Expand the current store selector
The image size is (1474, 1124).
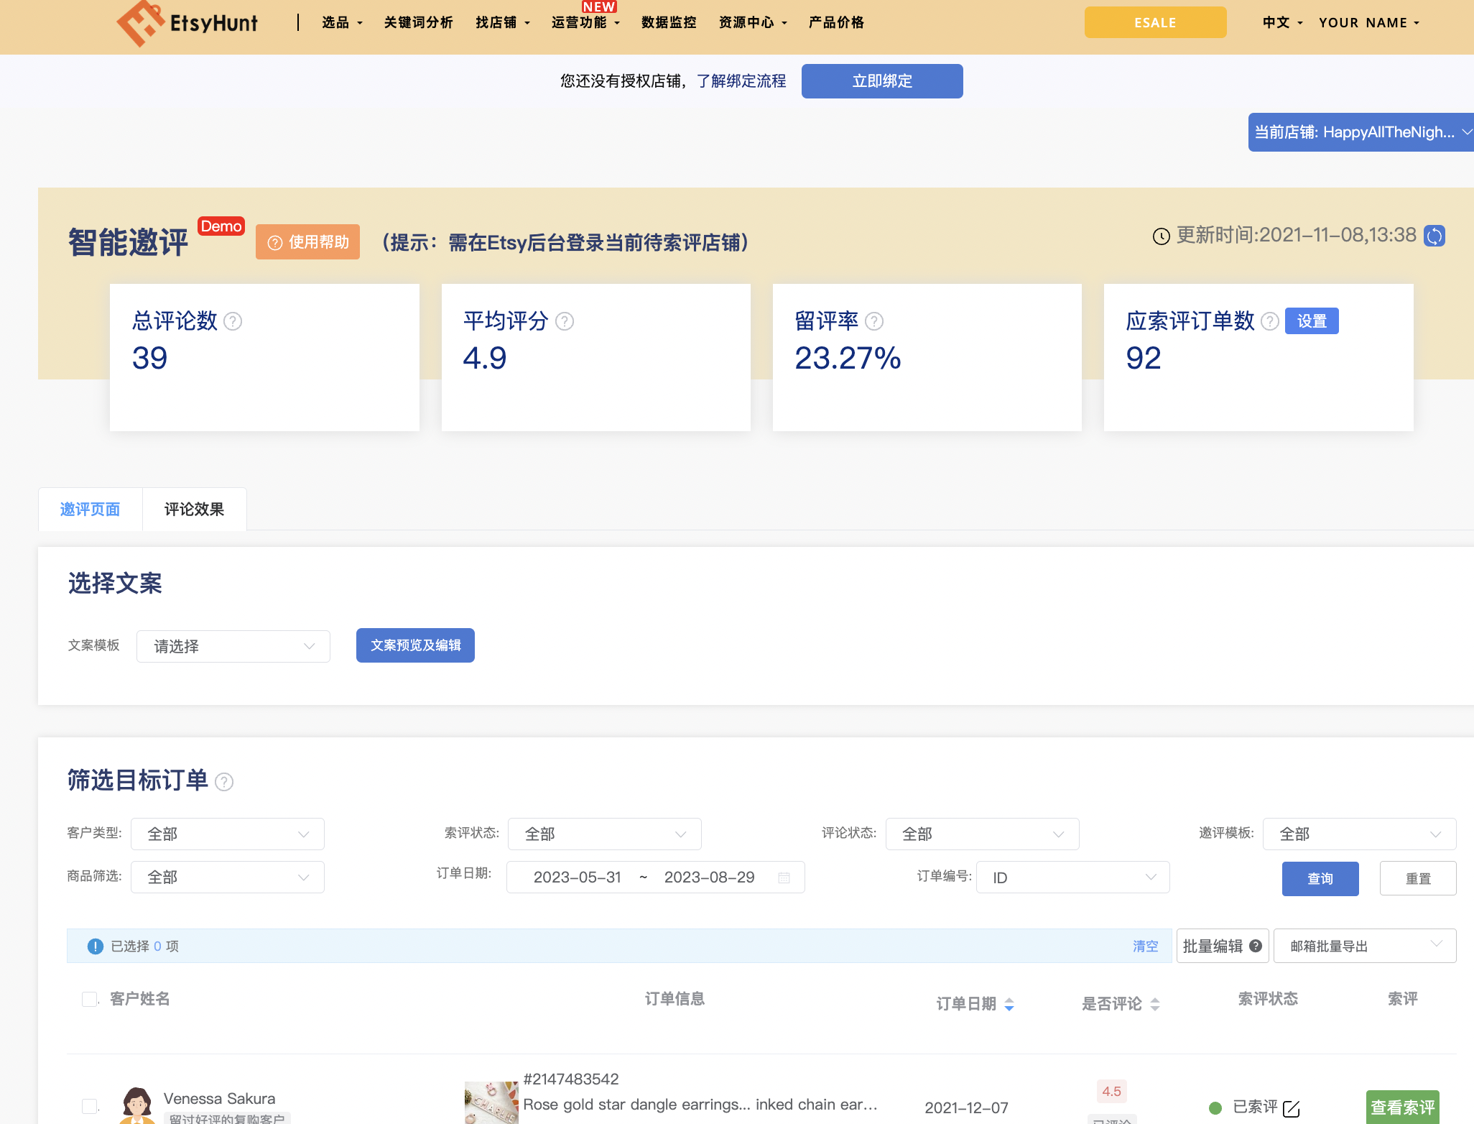click(x=1361, y=132)
